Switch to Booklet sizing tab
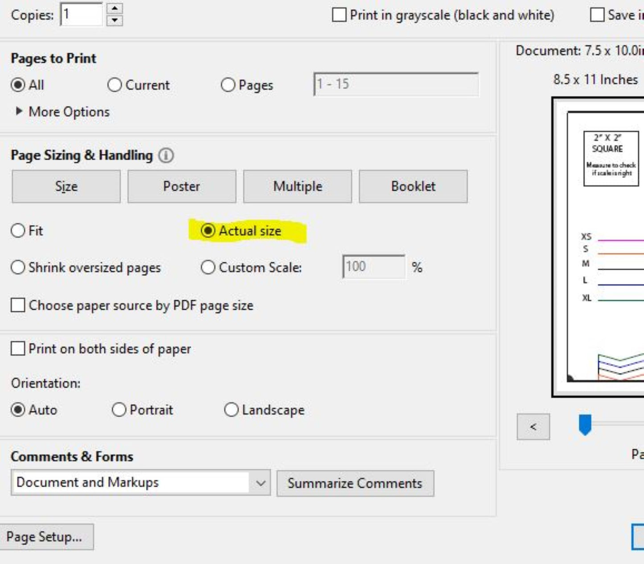644x564 pixels. click(413, 186)
